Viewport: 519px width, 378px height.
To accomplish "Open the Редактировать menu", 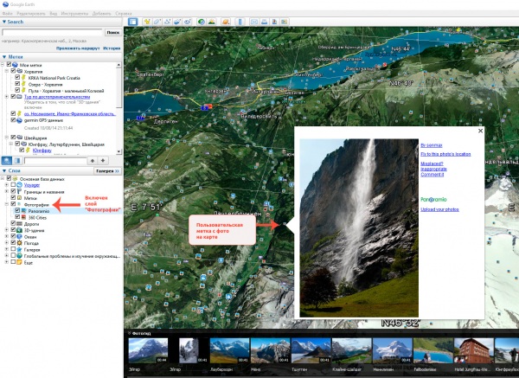I will tap(31, 14).
